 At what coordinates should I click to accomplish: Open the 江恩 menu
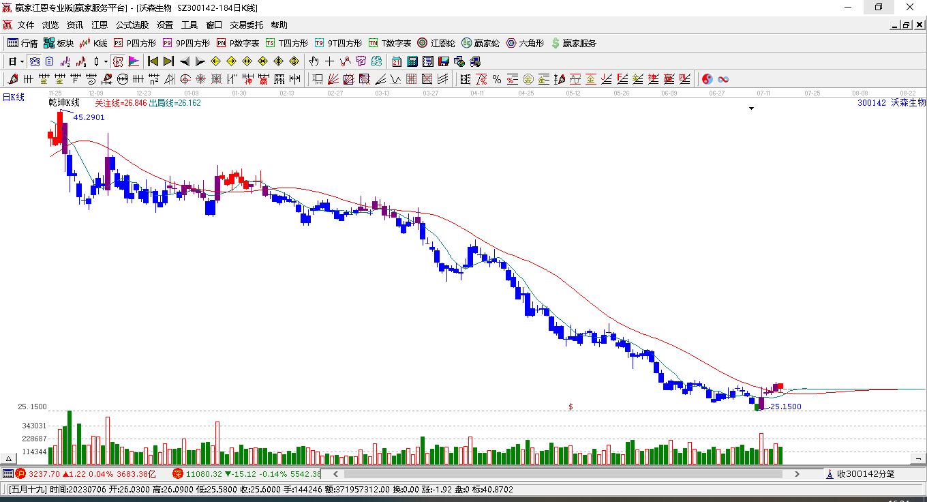click(x=100, y=25)
